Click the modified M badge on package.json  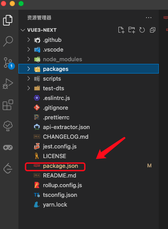coord(149,166)
